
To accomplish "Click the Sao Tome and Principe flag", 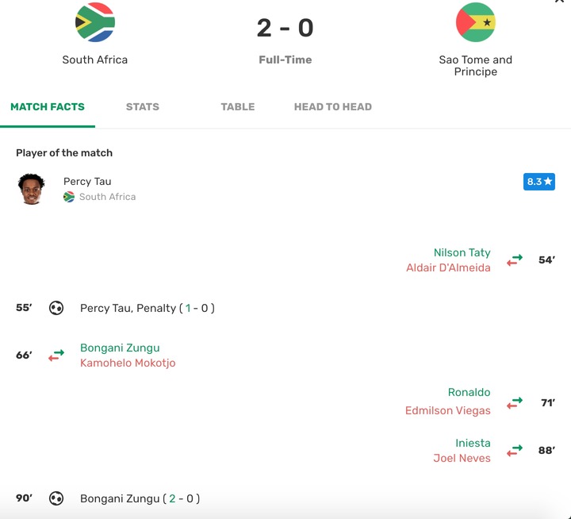I will click(x=476, y=22).
